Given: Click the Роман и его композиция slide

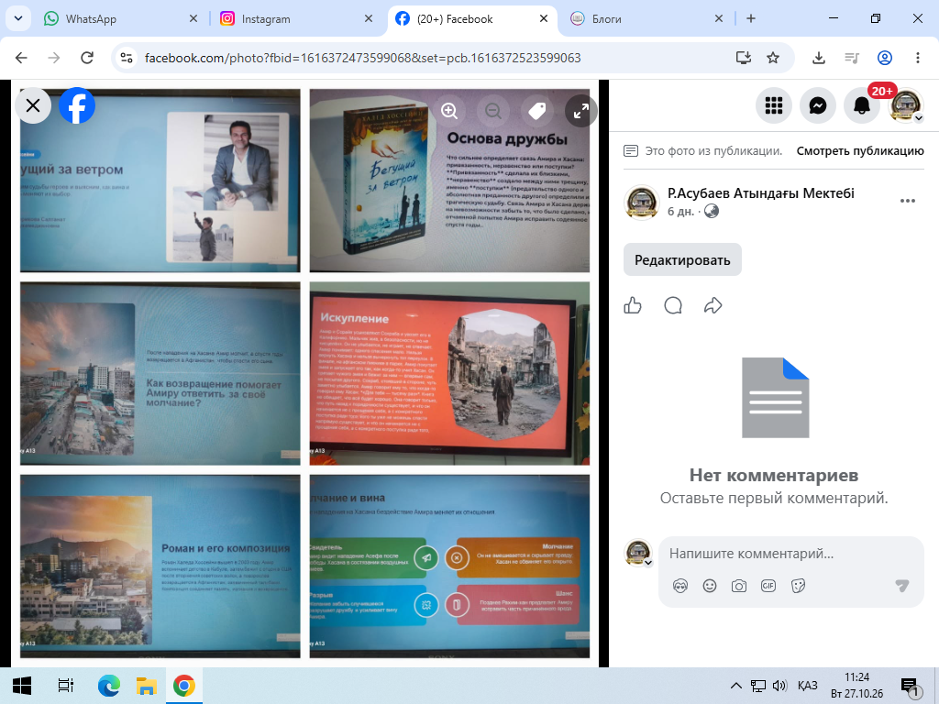Looking at the screenshot, I should [x=160, y=566].
